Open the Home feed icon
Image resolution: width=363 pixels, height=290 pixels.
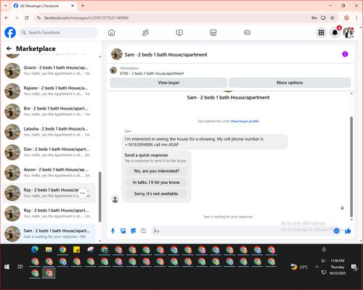point(111,33)
